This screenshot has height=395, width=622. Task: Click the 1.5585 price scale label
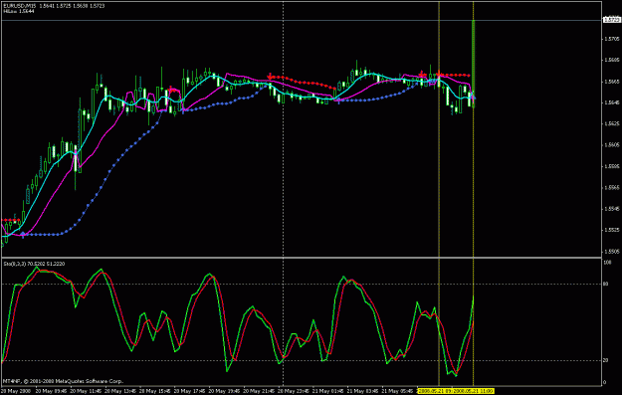pyautogui.click(x=611, y=166)
